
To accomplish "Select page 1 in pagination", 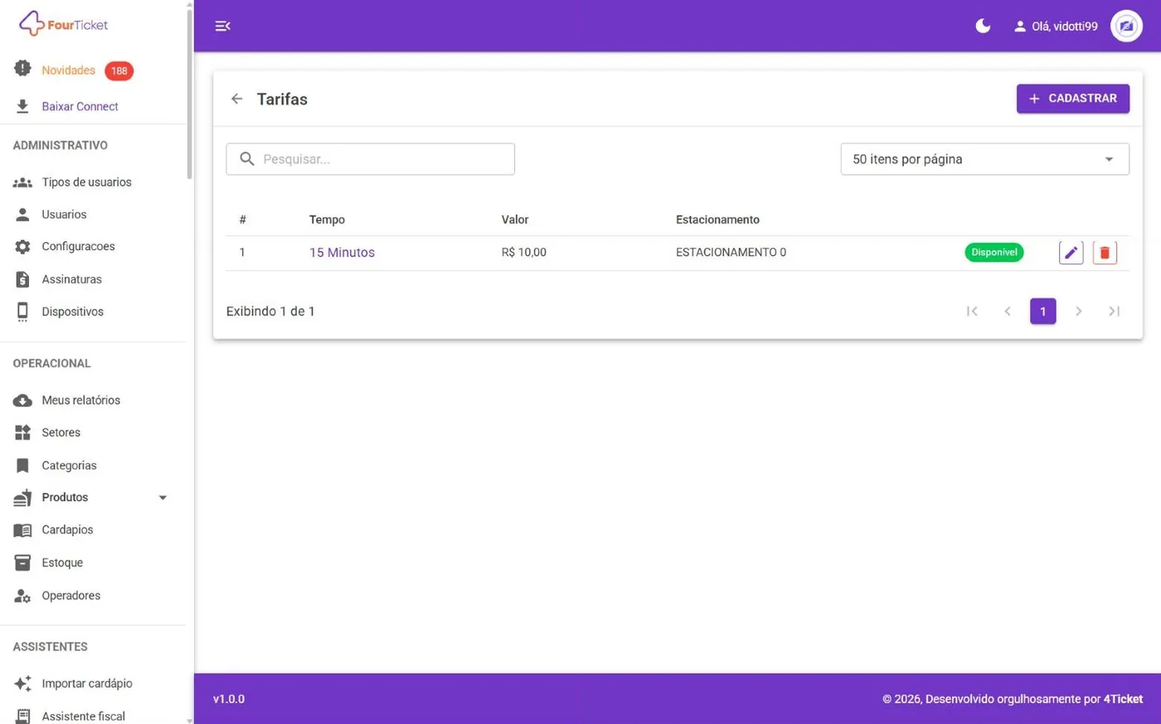I will coord(1043,311).
